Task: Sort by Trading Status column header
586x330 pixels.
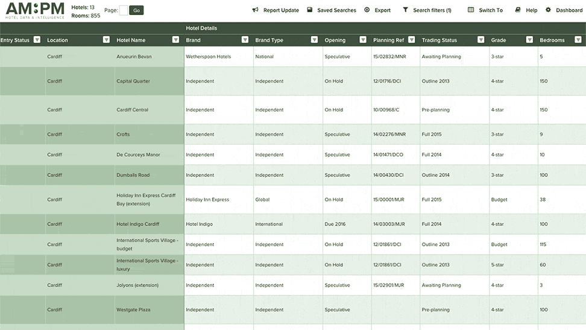Action: pyautogui.click(x=439, y=40)
